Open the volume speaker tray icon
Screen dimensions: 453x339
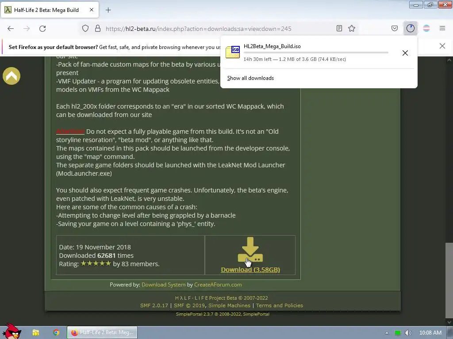click(408, 333)
